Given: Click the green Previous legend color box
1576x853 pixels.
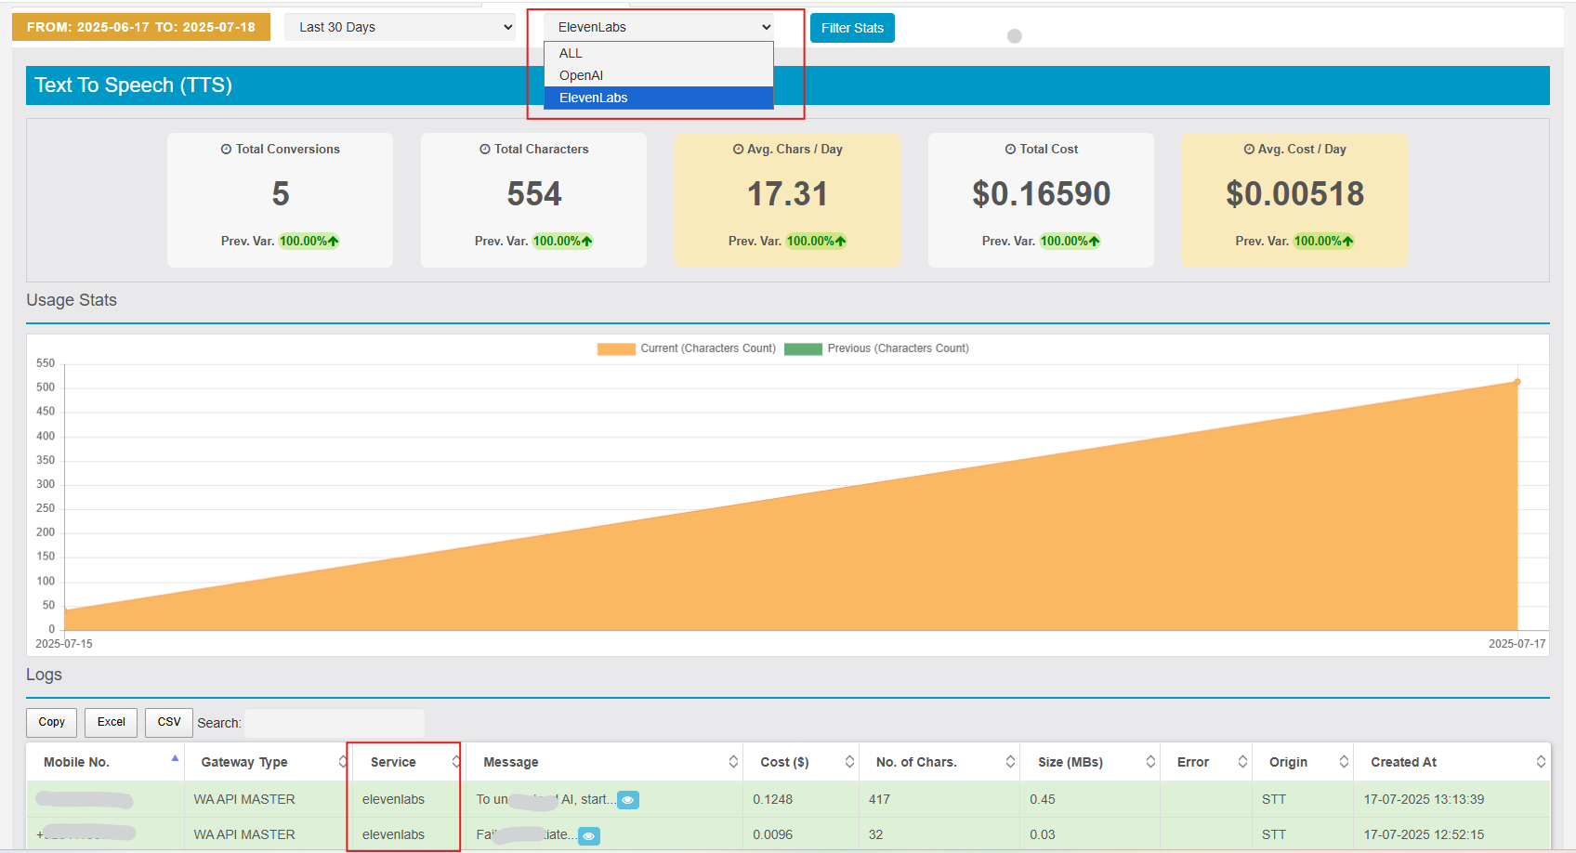Looking at the screenshot, I should 803,349.
